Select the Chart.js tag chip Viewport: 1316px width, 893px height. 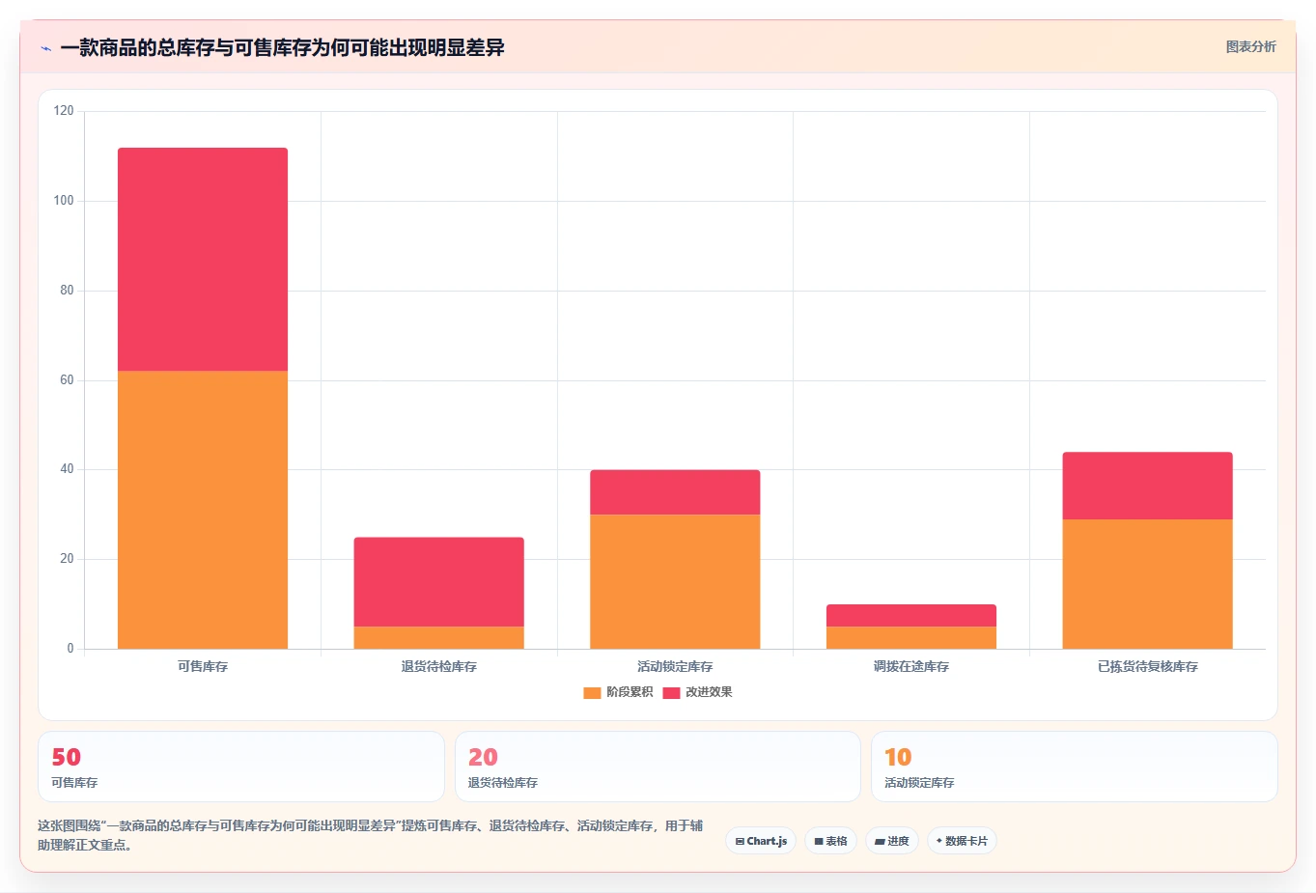pos(761,841)
